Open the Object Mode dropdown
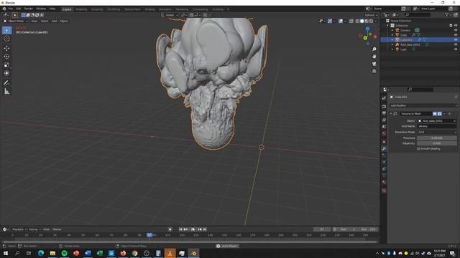Viewport: 460px width, 258px height. pos(16,21)
